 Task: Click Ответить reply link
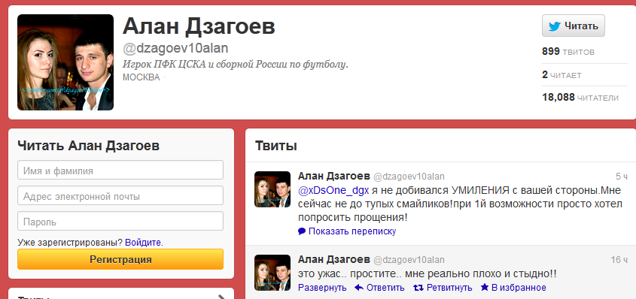pos(385,288)
